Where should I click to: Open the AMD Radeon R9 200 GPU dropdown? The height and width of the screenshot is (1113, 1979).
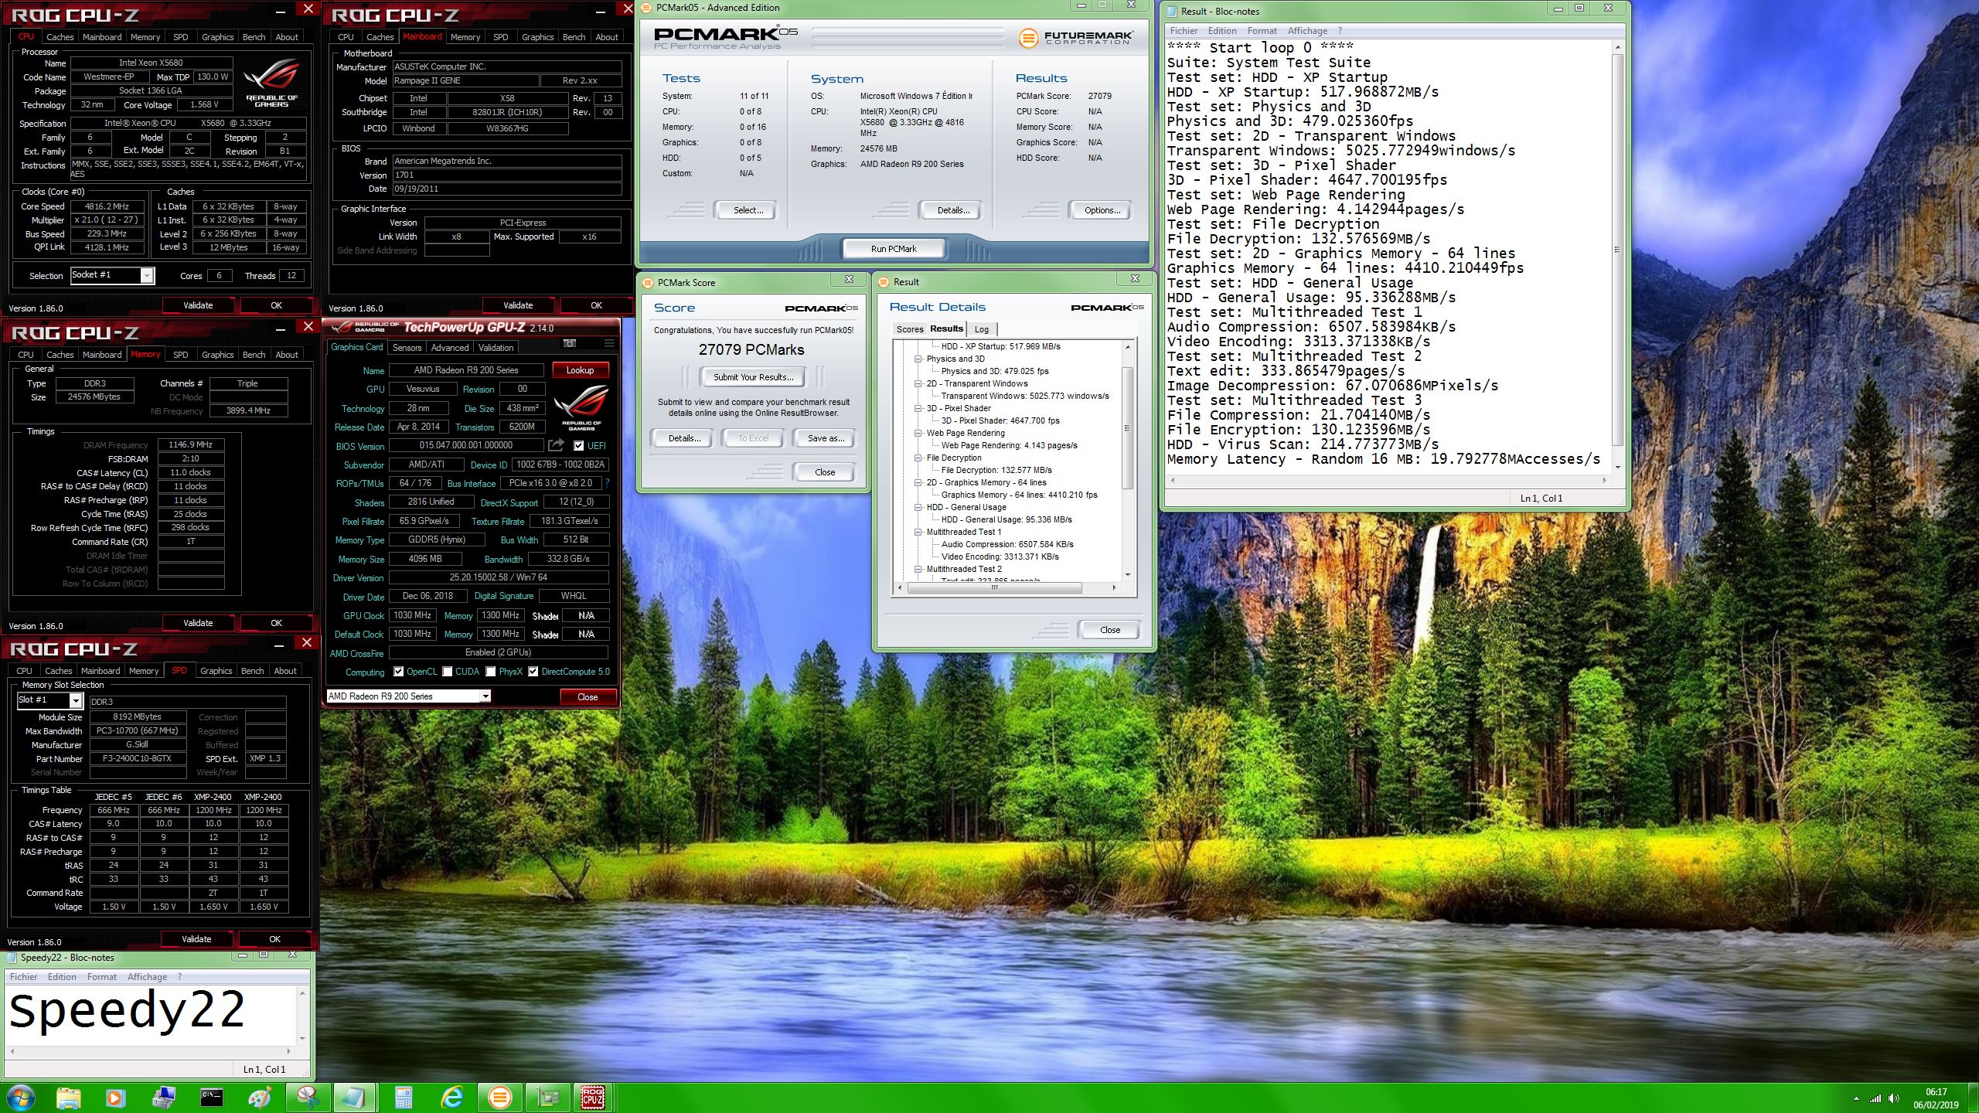(x=485, y=696)
